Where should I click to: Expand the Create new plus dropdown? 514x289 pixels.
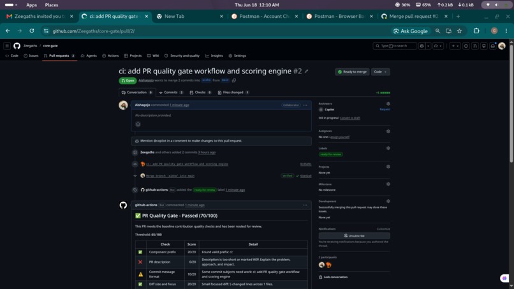455,46
